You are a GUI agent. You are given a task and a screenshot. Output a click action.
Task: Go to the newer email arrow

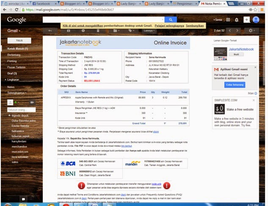click(230, 31)
